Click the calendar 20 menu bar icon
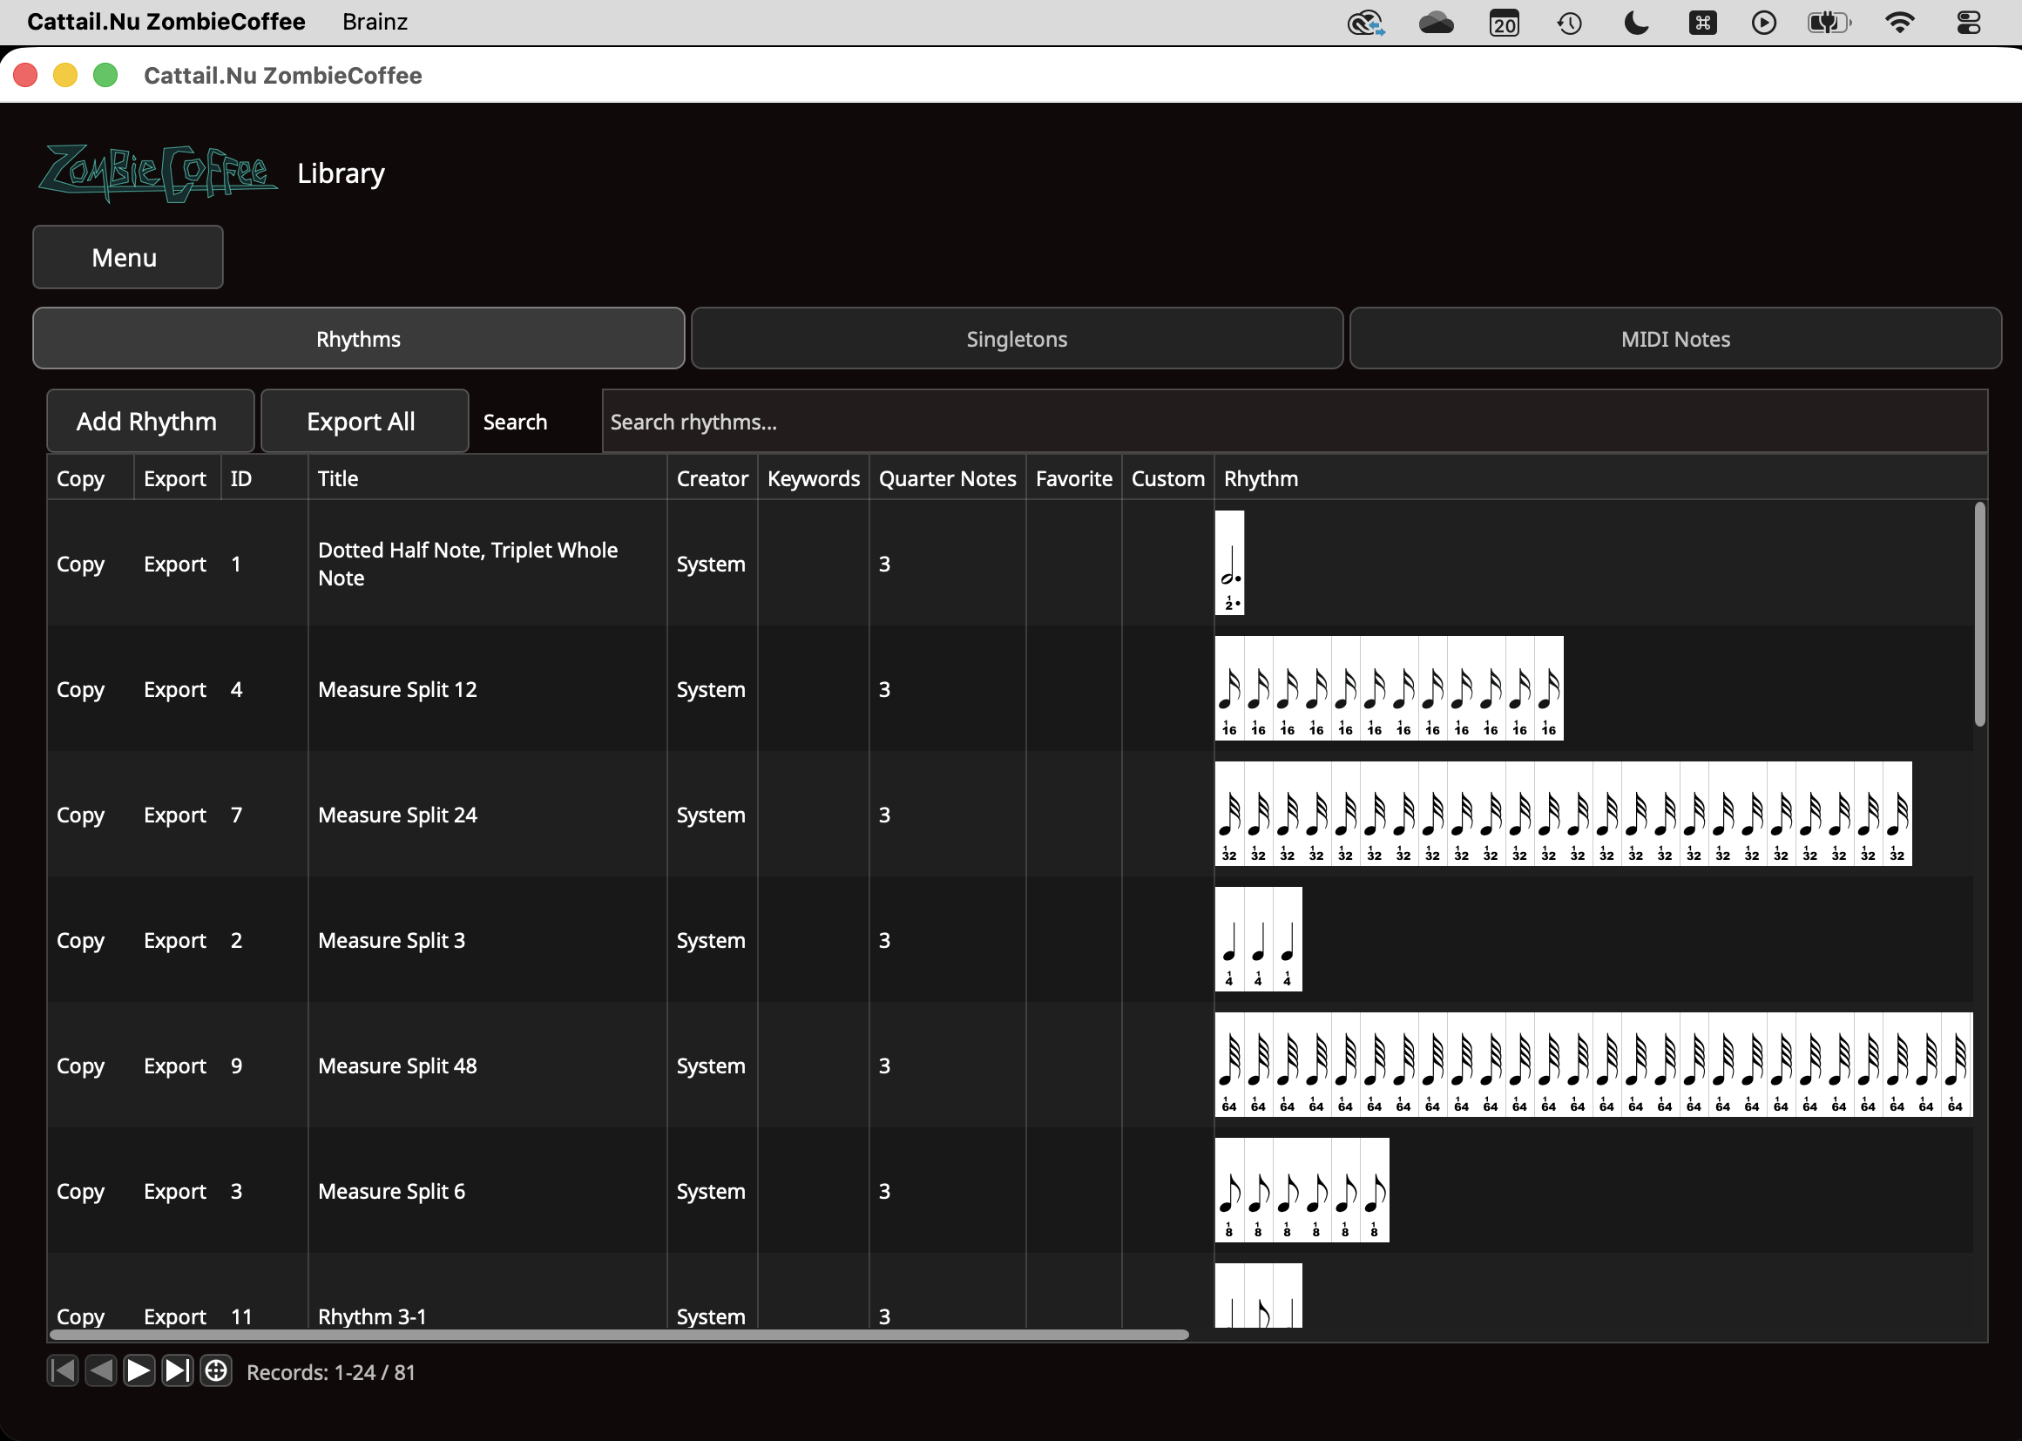This screenshot has width=2022, height=1441. coord(1504,22)
